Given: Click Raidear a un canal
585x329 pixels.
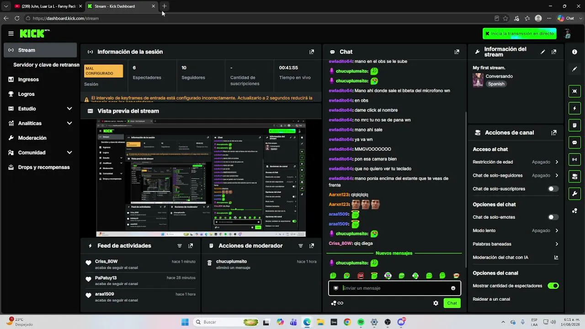Looking at the screenshot, I should tap(491, 299).
